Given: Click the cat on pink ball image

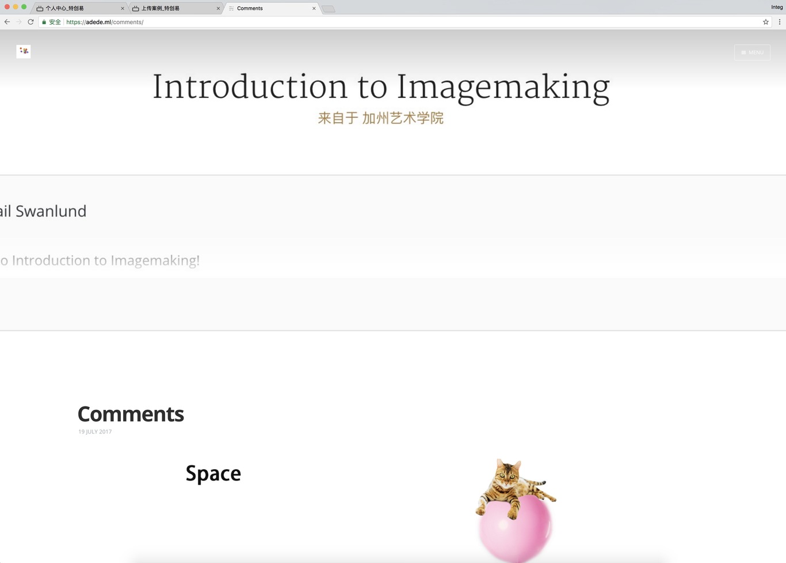Looking at the screenshot, I should point(516,510).
